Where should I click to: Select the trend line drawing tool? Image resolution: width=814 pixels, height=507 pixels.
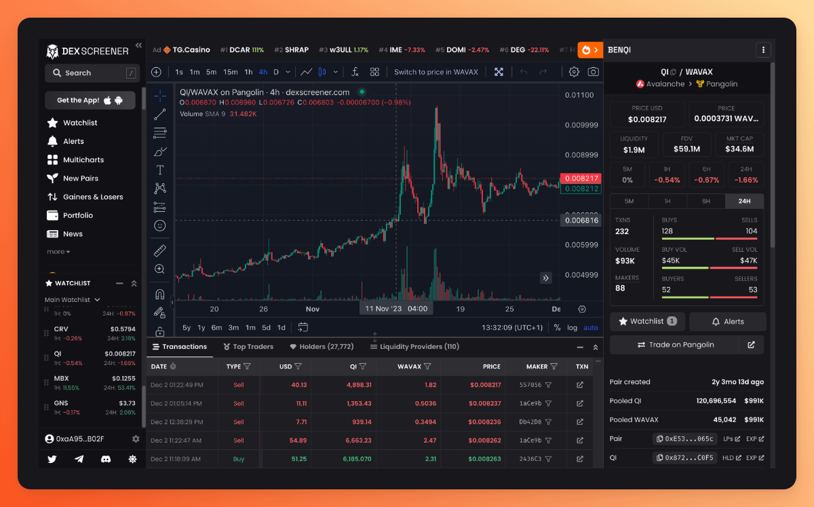click(x=159, y=114)
